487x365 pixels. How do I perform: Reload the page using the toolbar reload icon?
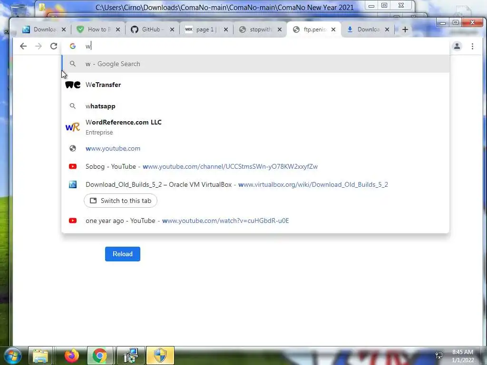pos(54,46)
